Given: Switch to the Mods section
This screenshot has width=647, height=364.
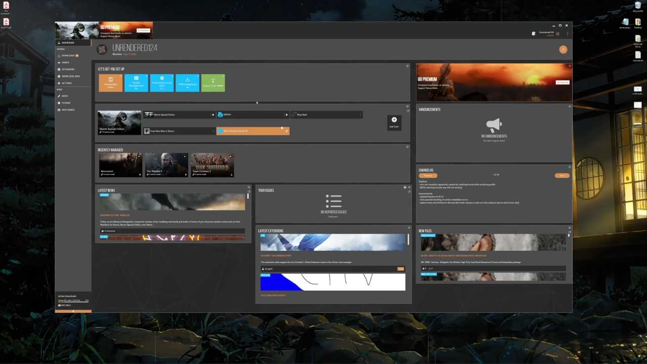Looking at the screenshot, I should tap(65, 96).
